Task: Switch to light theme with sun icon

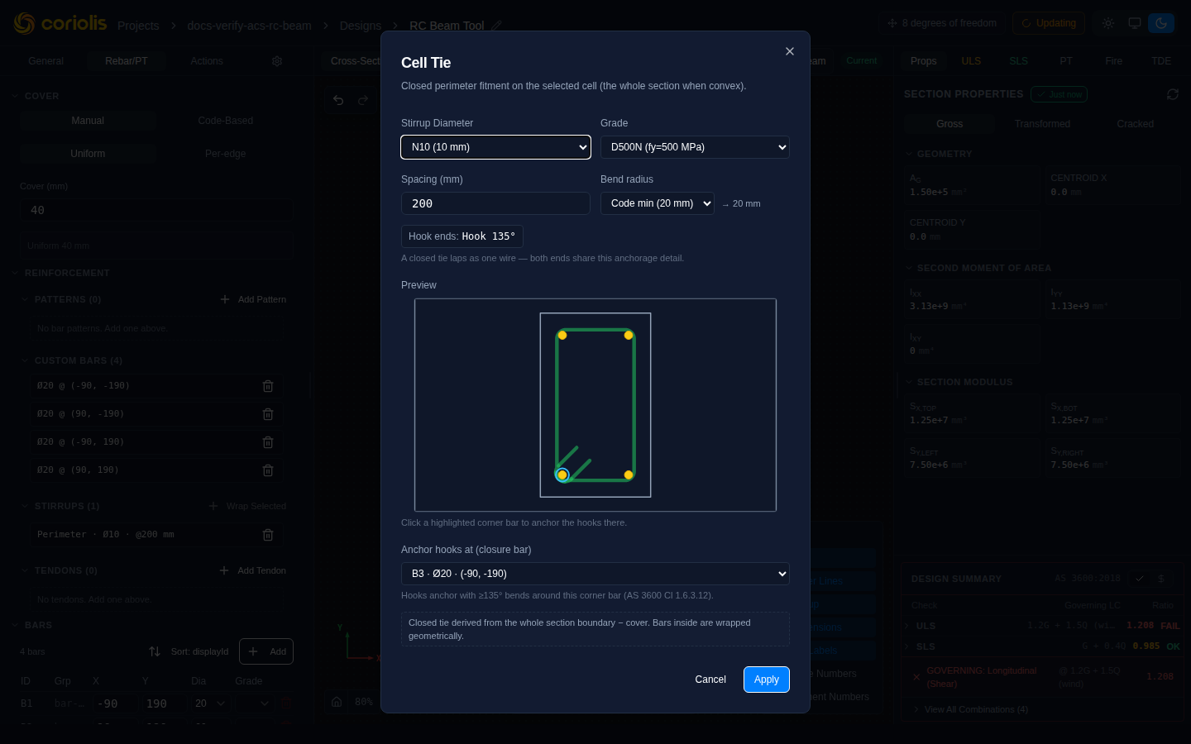Action: click(1108, 23)
